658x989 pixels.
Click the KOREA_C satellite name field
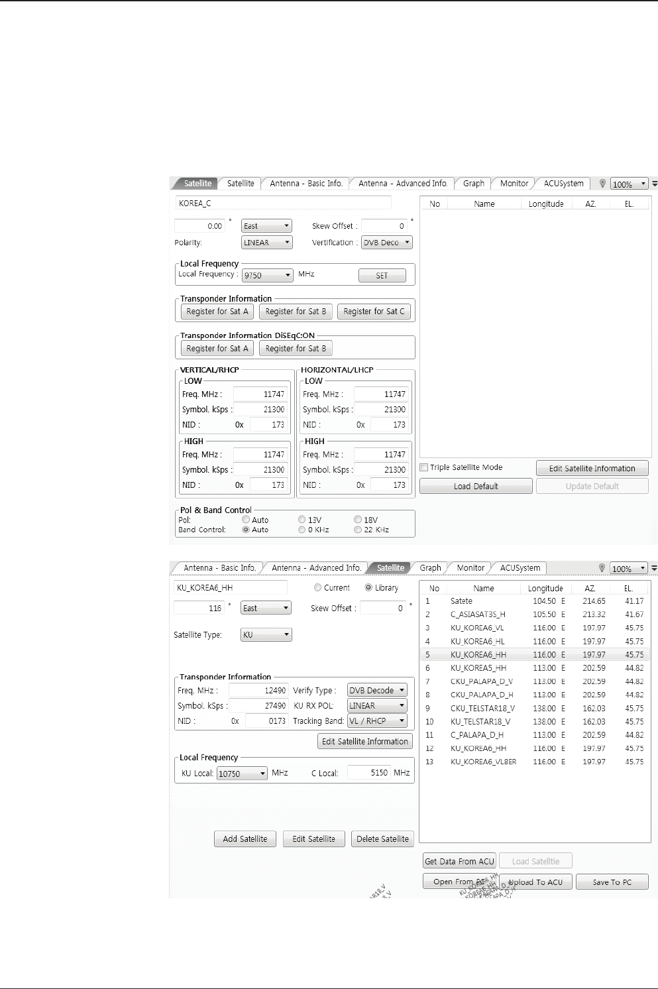point(283,204)
